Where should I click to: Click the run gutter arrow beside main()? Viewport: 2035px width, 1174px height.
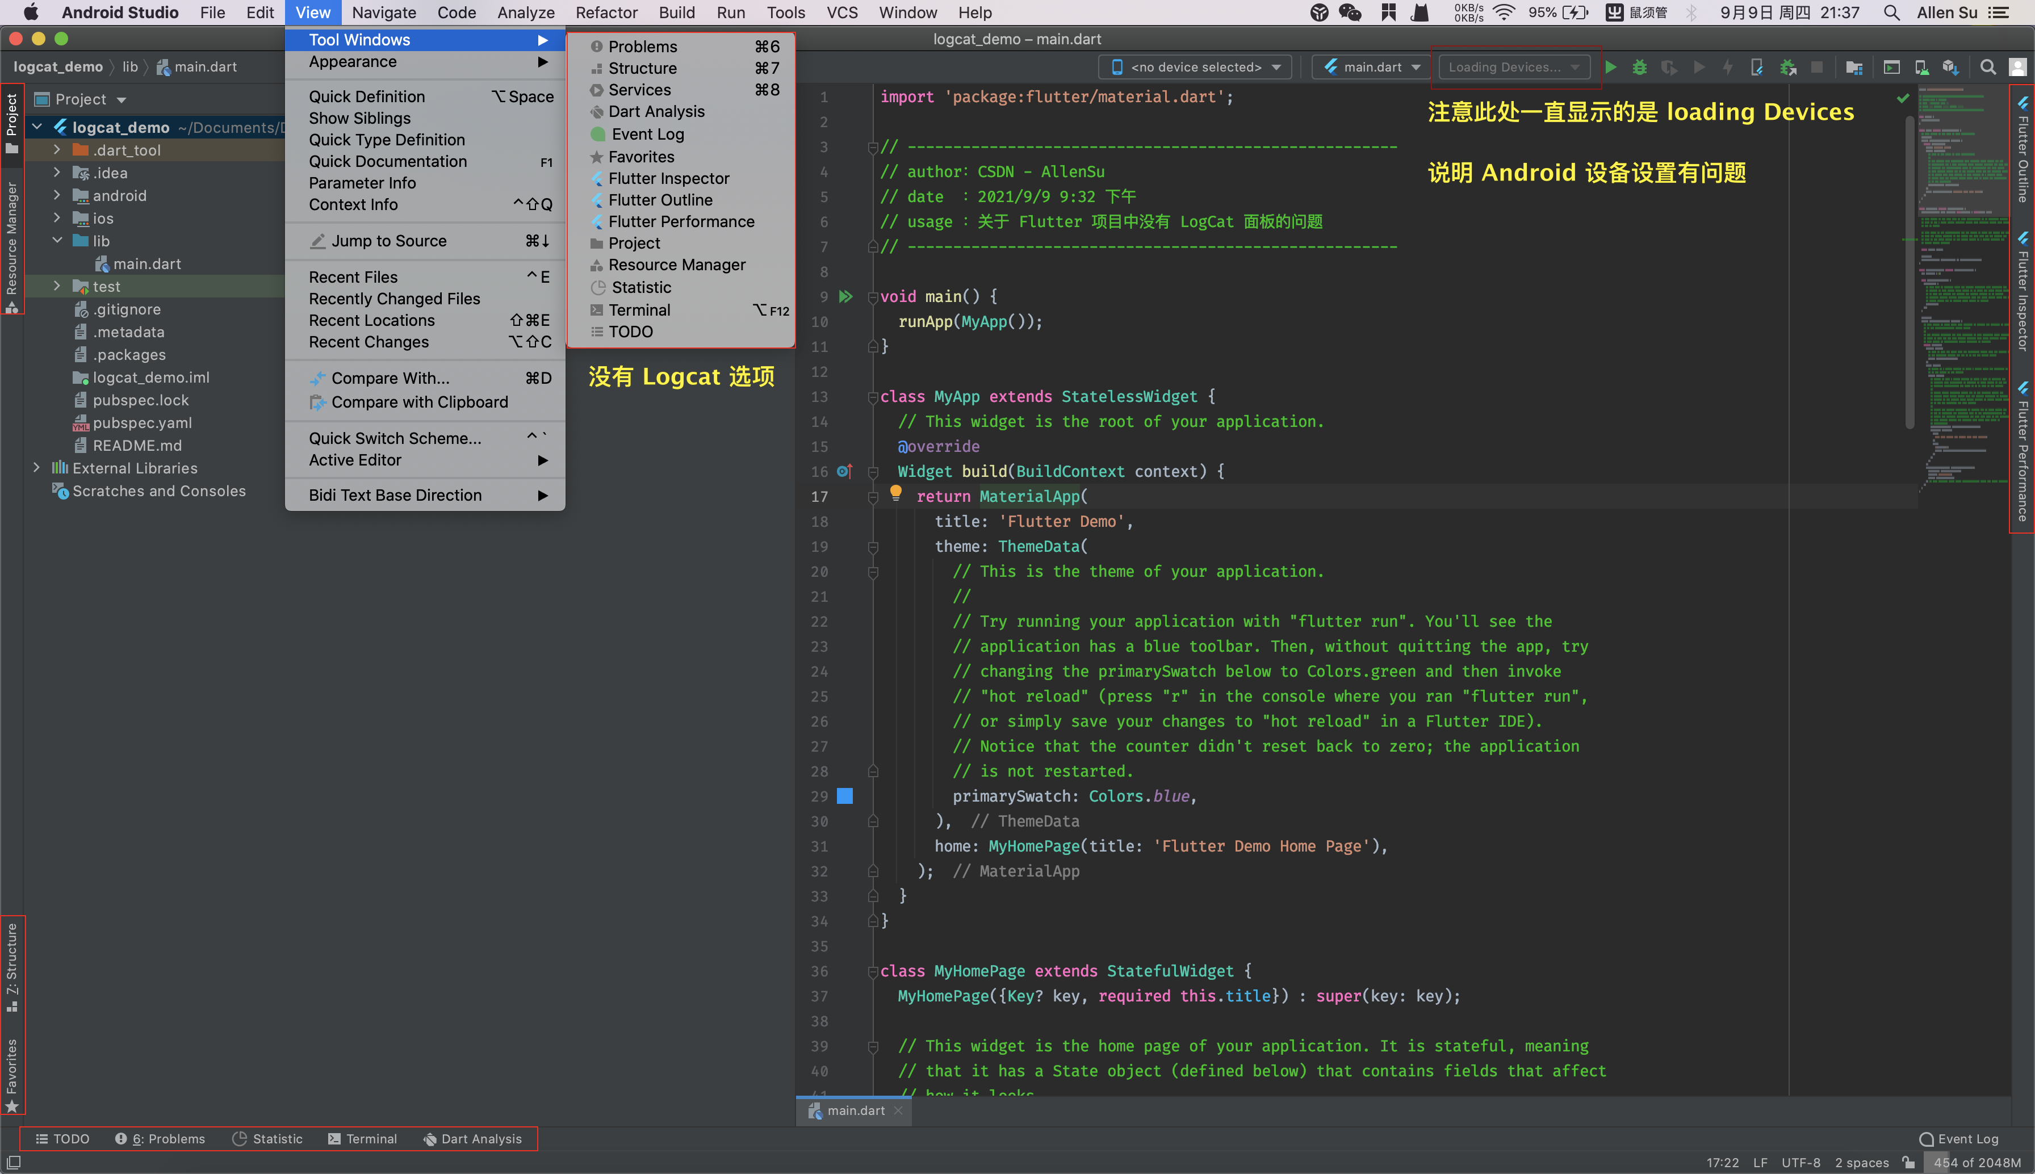845,297
